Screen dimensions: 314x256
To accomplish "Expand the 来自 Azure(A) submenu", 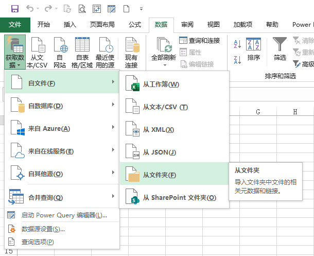I will pos(62,127).
